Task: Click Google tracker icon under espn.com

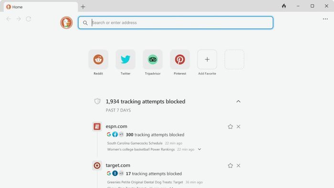Action: (109, 135)
